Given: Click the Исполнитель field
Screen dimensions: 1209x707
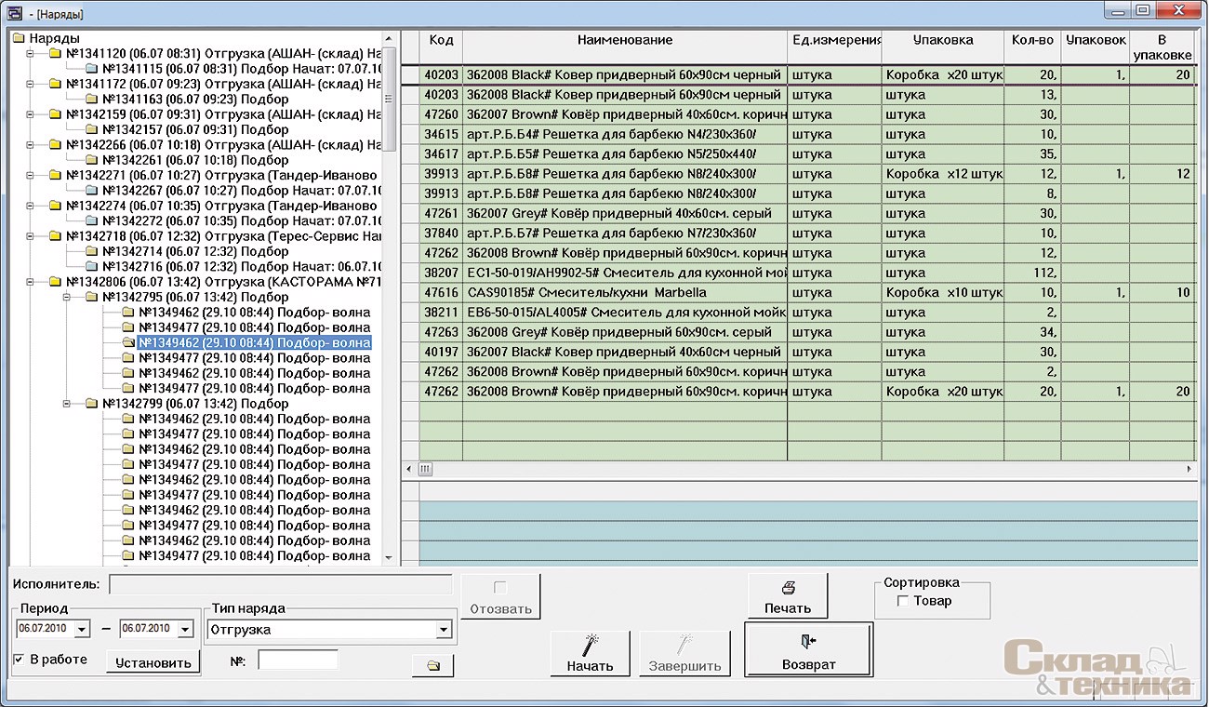Looking at the screenshot, I should click(281, 584).
